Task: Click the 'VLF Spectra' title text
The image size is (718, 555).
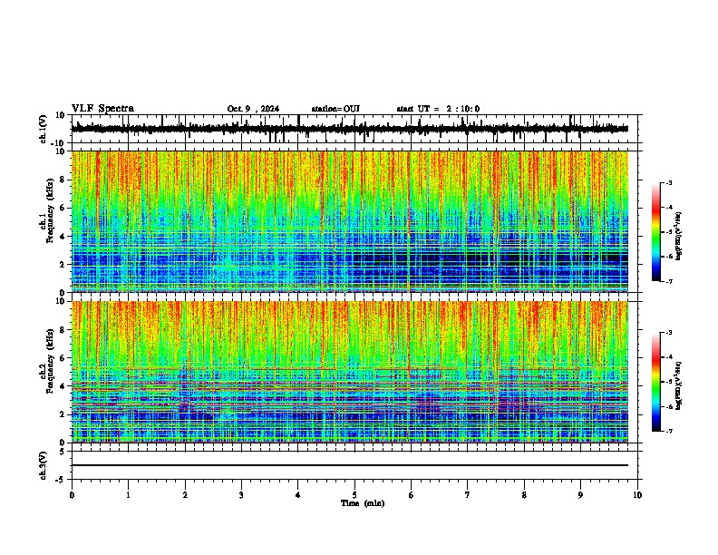Action: point(102,109)
